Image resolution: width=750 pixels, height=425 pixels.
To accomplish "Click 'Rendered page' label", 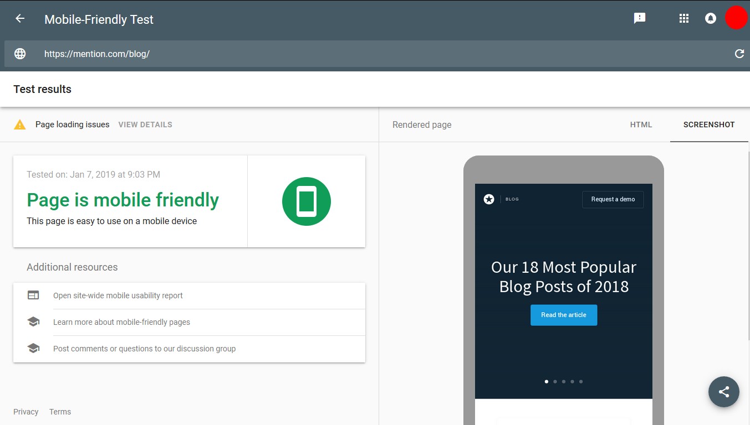I will tap(422, 125).
